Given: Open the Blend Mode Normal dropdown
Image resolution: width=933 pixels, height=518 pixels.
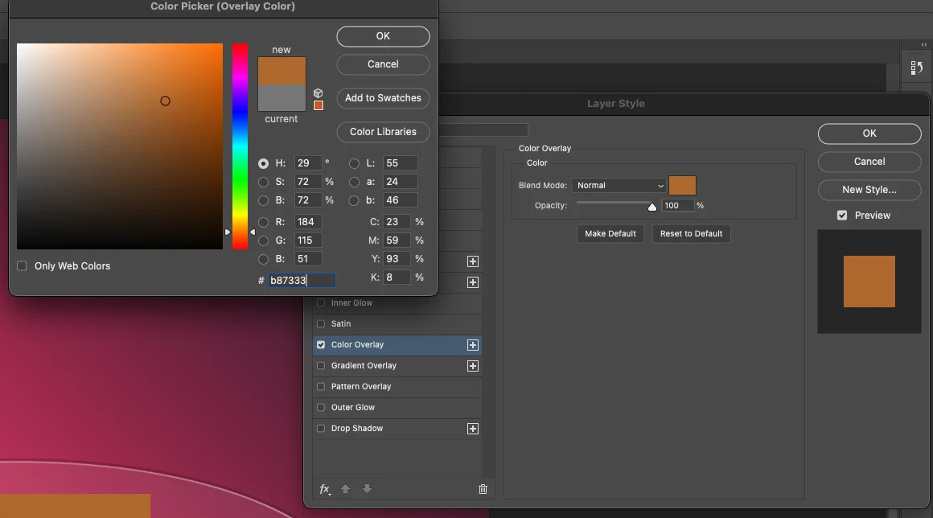Looking at the screenshot, I should point(619,186).
